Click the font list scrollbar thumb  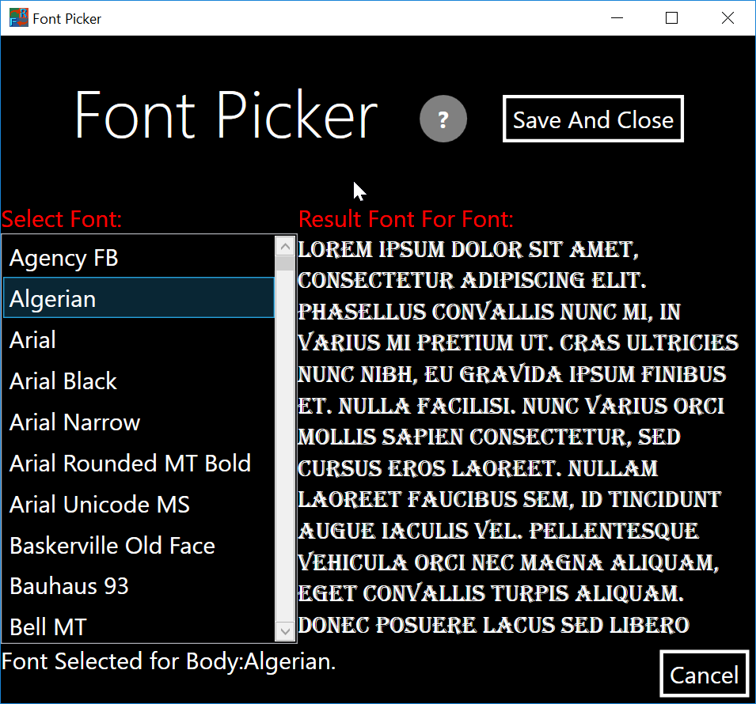tap(285, 263)
